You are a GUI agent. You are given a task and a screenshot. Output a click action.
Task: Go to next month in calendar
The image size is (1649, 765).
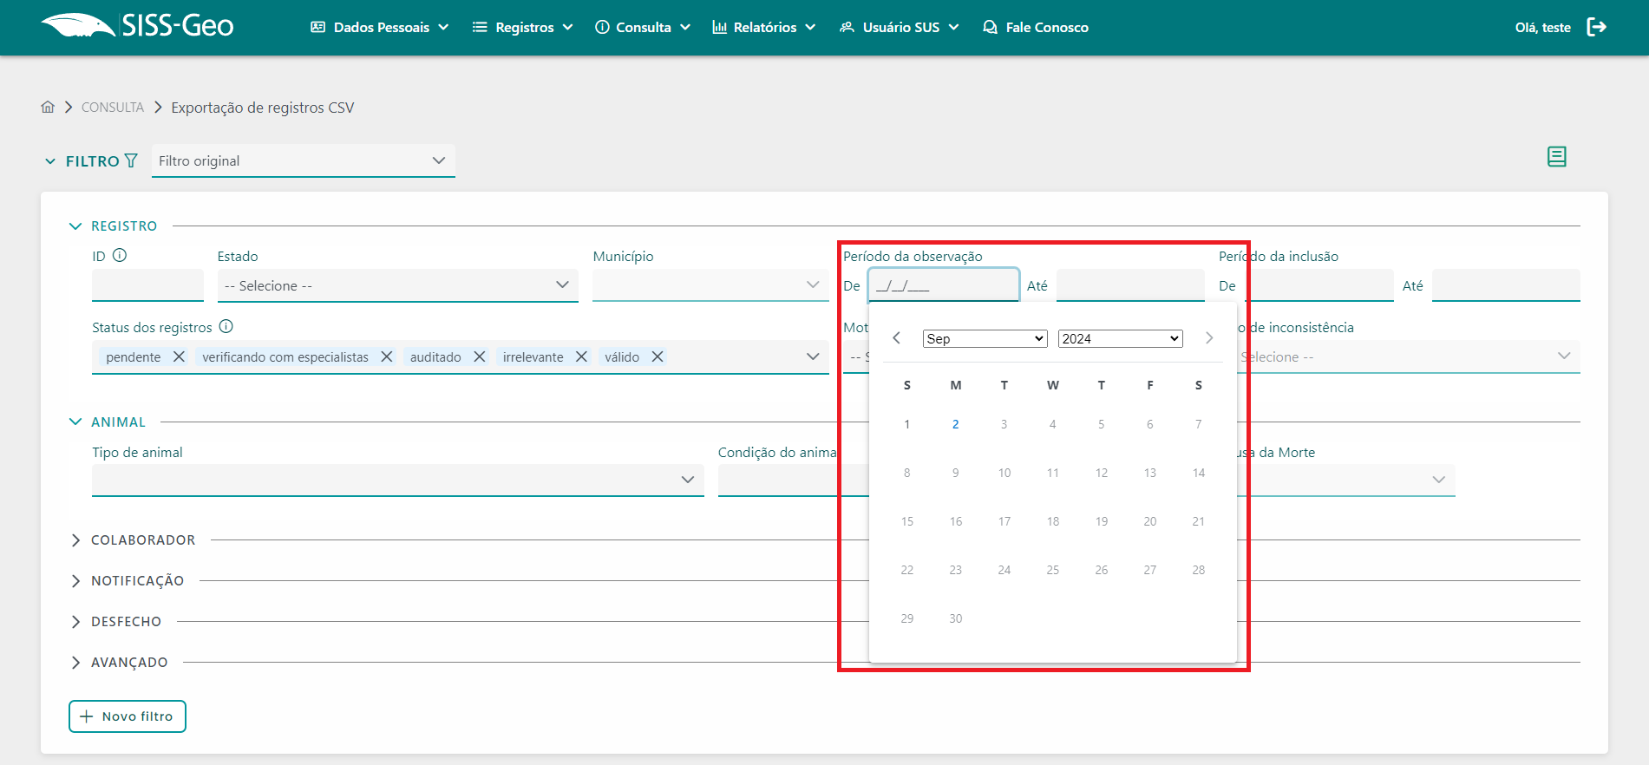(x=1209, y=338)
